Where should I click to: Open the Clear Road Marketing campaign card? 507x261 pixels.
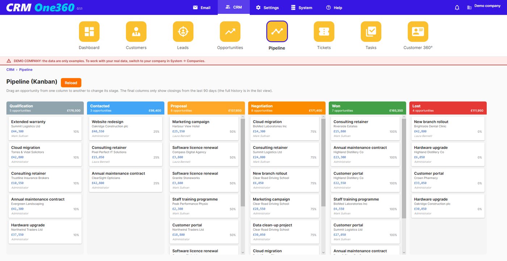[x=285, y=206]
